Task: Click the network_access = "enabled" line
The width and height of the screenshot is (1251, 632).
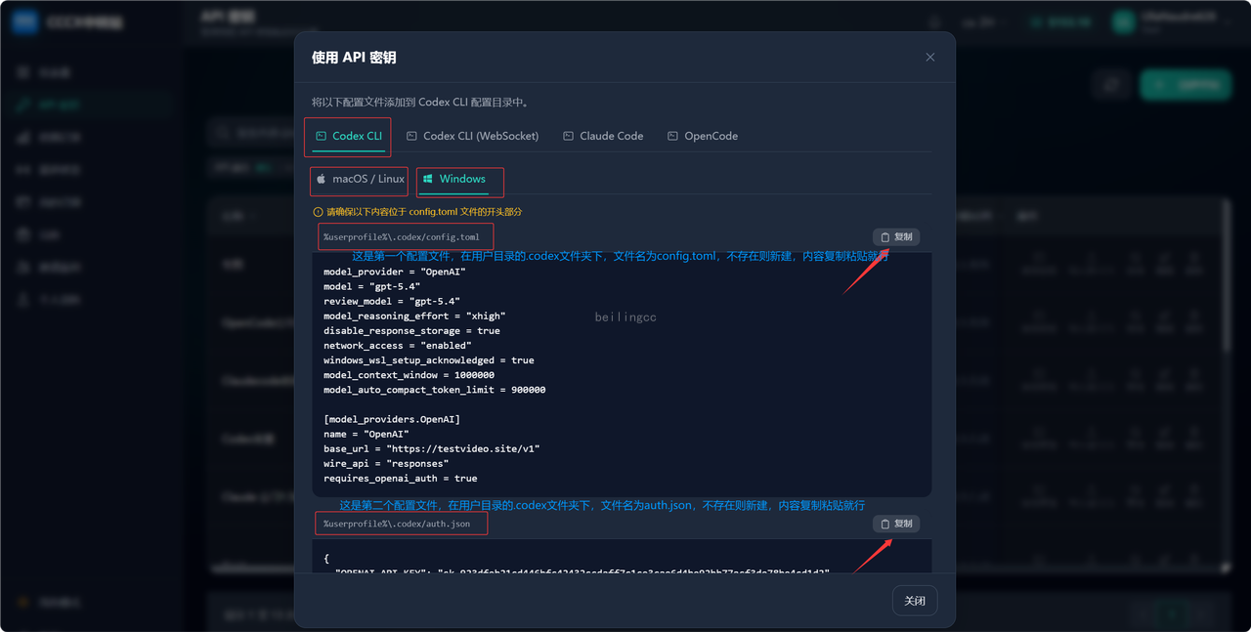Action: coord(398,345)
